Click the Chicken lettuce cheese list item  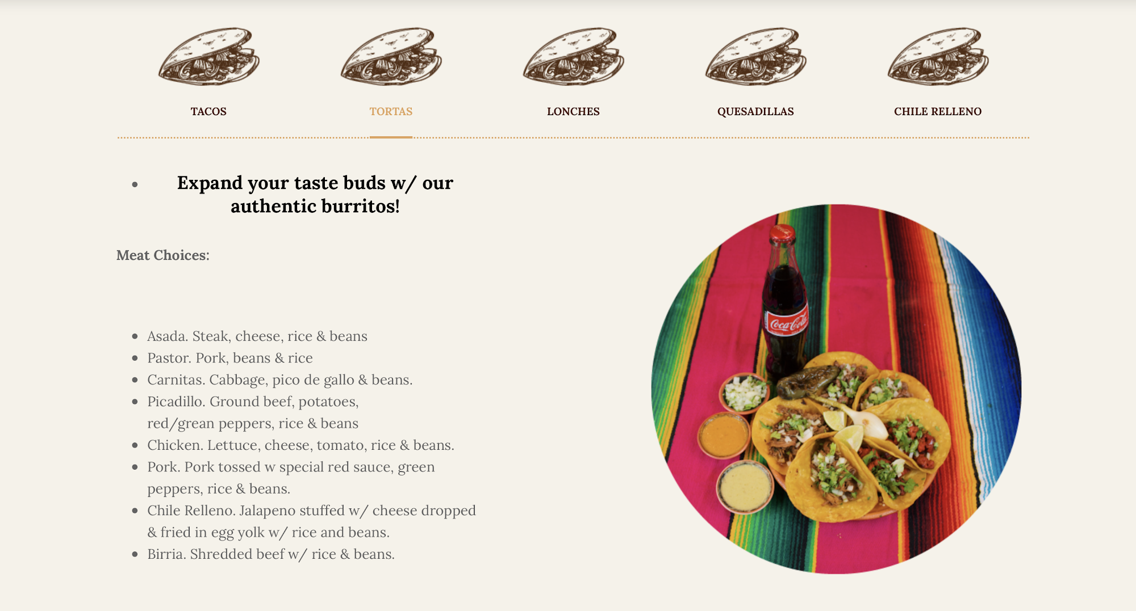(300, 445)
